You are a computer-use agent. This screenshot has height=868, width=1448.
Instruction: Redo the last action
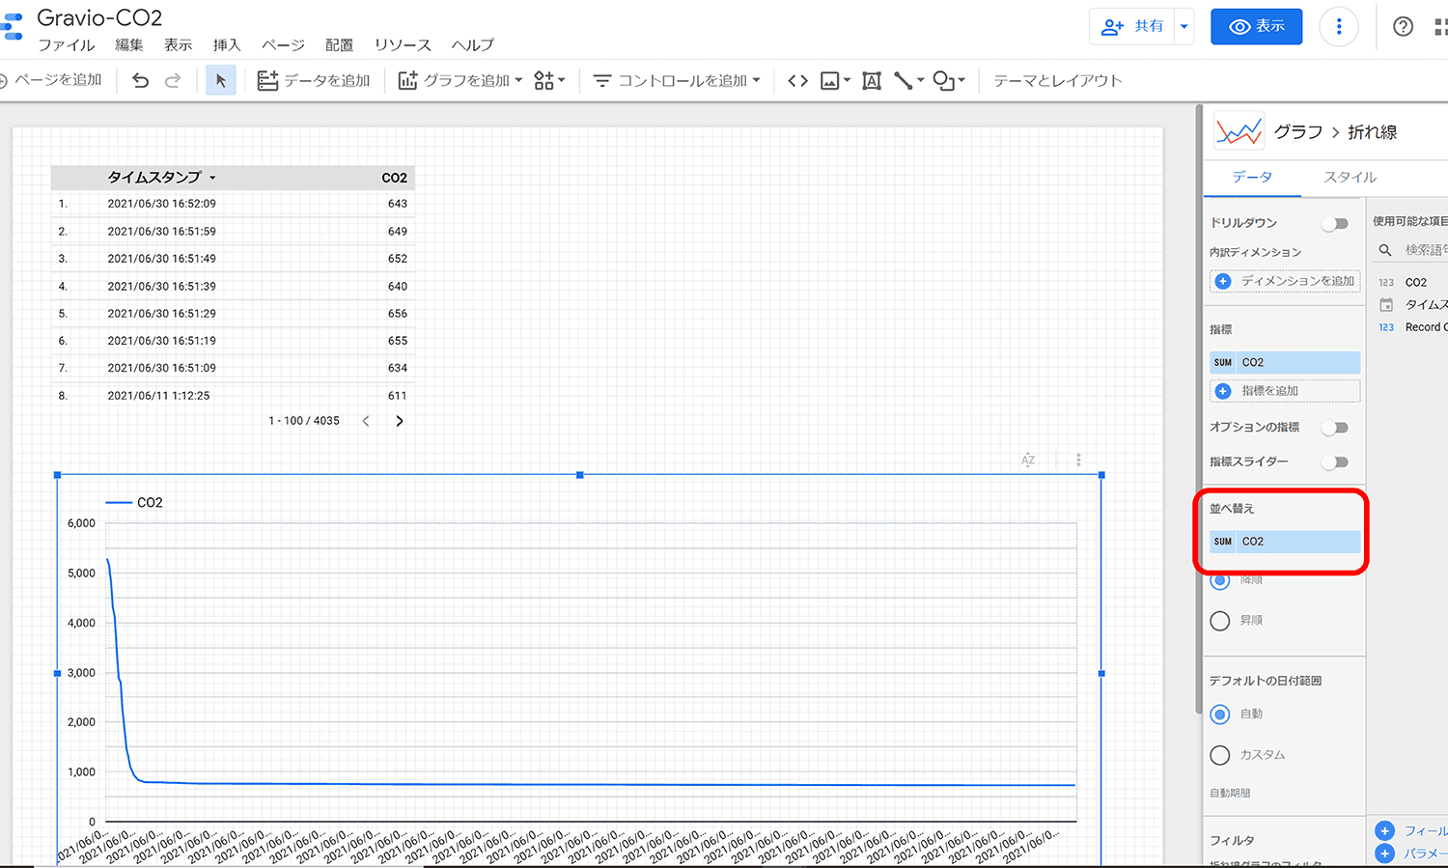[x=173, y=81]
